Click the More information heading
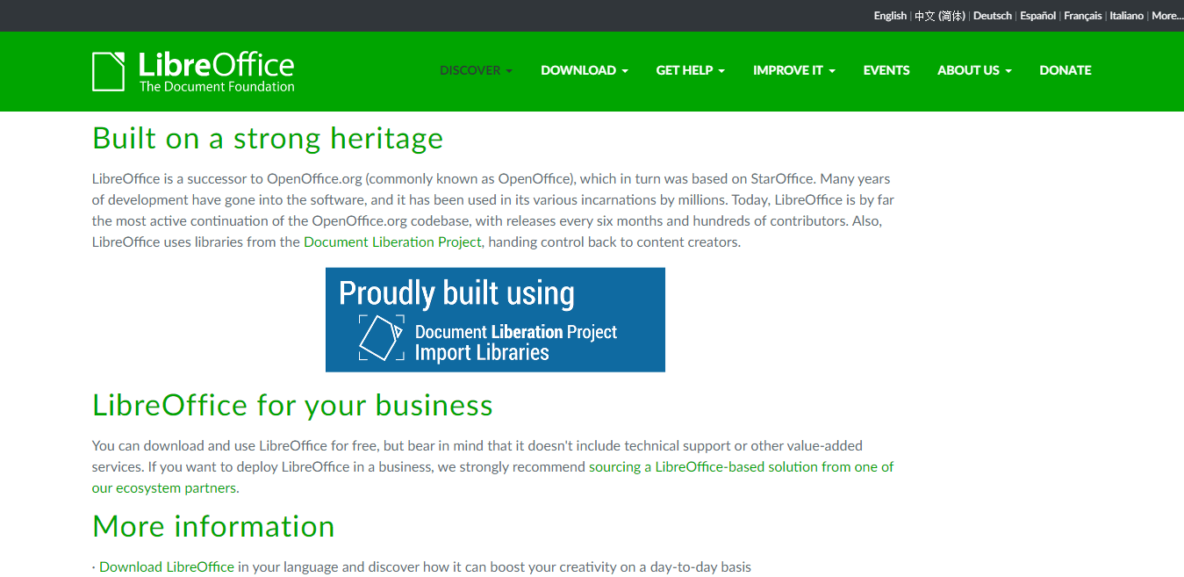Image resolution: width=1184 pixels, height=577 pixels. 213,527
